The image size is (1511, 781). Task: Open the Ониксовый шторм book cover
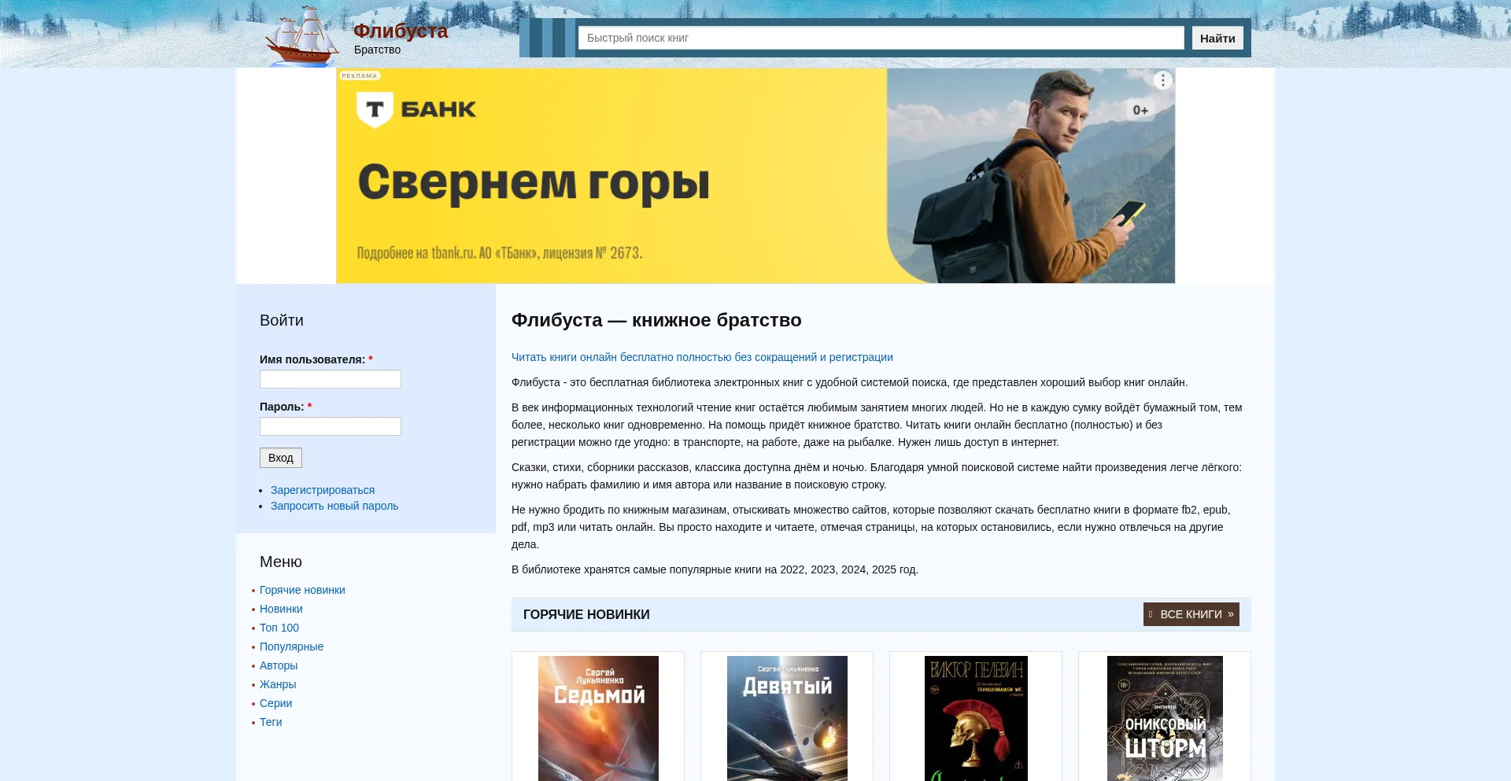[1165, 717]
